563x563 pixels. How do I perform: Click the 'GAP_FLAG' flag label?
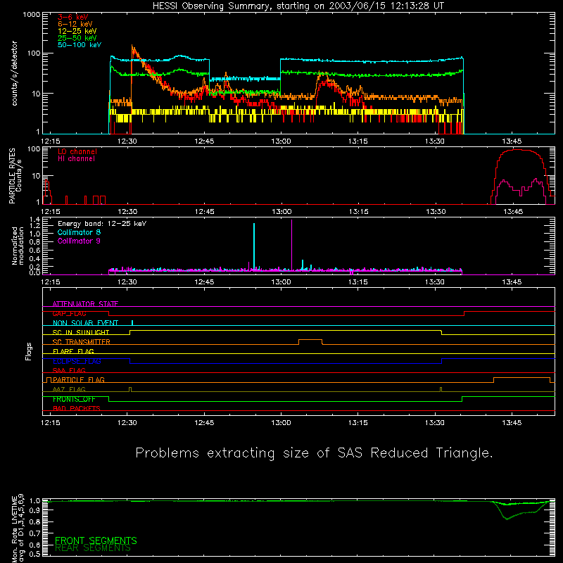click(69, 313)
